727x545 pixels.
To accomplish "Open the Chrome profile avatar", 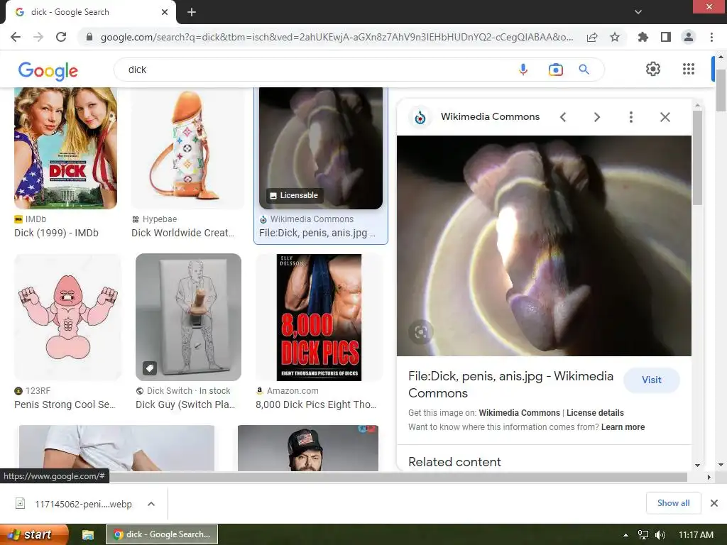I will [x=689, y=37].
